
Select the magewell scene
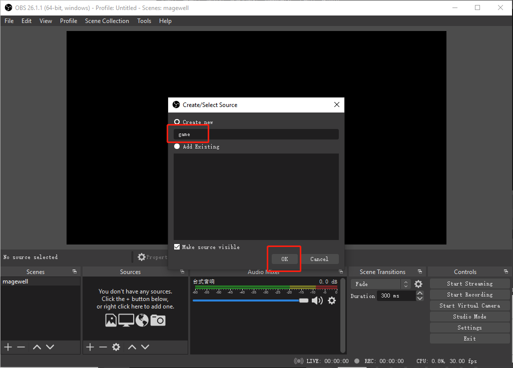40,281
